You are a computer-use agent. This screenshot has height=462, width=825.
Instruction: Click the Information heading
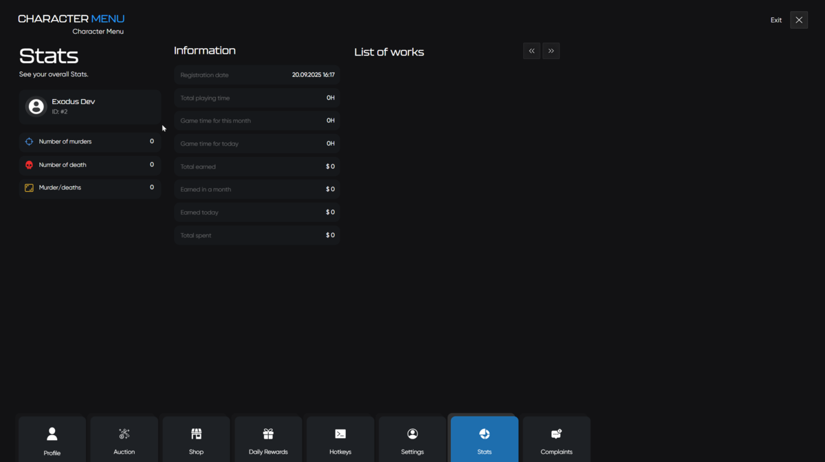[x=205, y=50]
